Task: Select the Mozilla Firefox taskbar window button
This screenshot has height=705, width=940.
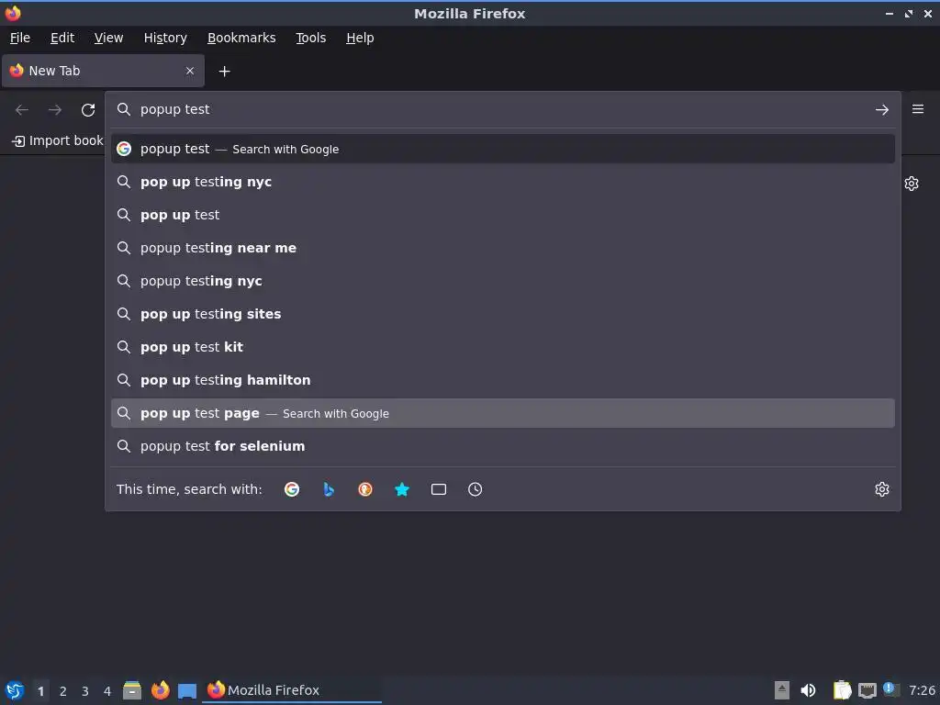Action: [x=293, y=690]
